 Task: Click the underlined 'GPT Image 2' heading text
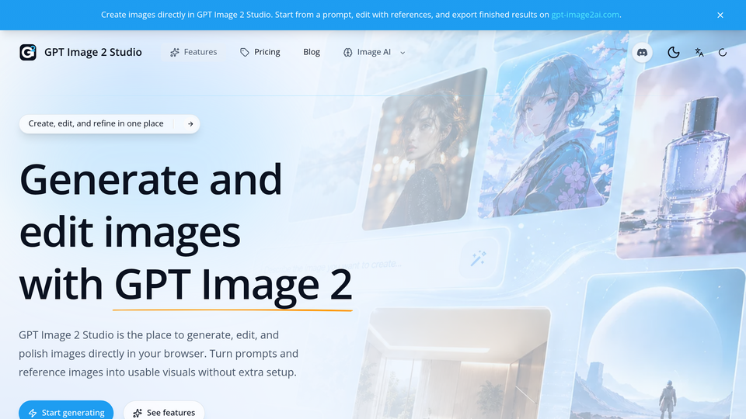coord(232,285)
